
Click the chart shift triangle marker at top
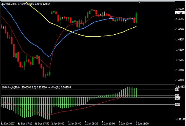140,2
